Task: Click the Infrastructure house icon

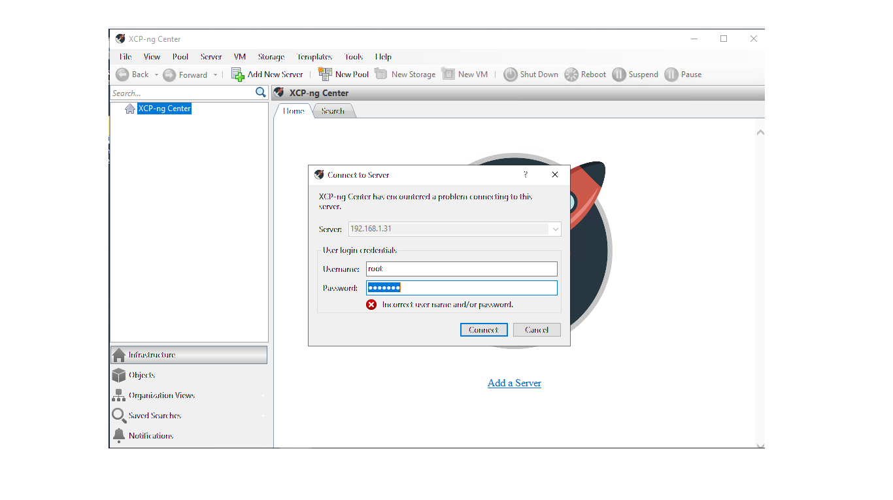Action: click(119, 355)
